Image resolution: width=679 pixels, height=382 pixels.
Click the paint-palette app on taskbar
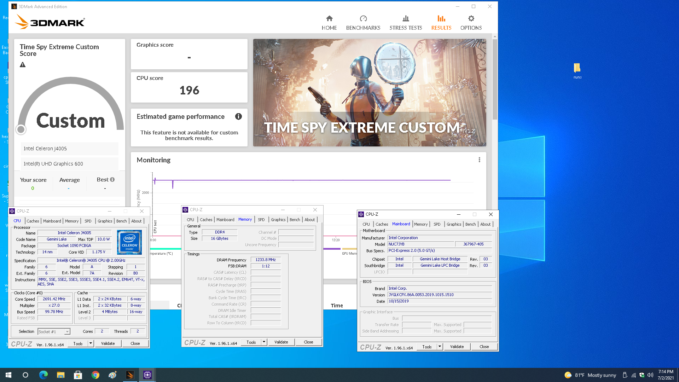pyautogui.click(x=112, y=375)
